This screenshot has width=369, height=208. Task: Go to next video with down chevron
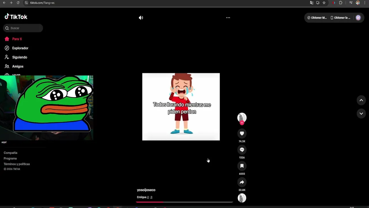361,114
